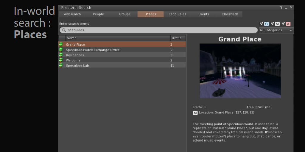Close the Firestorm Search window
305x152 pixels.
click(291, 7)
